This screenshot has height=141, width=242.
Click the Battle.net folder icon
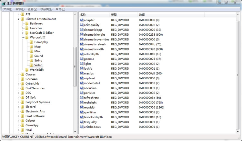tap(27, 23)
